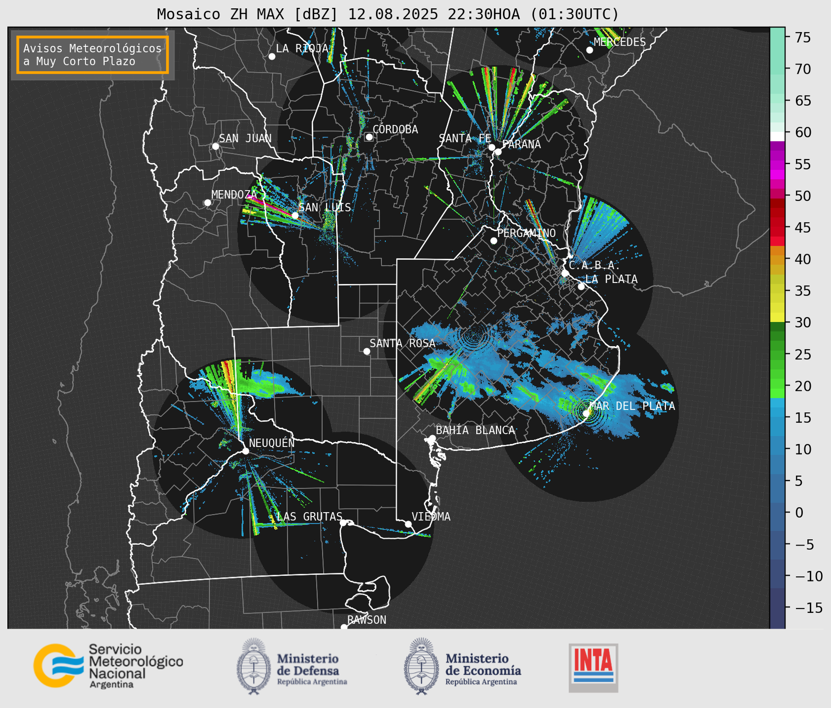This screenshot has height=708, width=831.
Task: Click the Viedma city marker dot
Action: pyautogui.click(x=408, y=524)
